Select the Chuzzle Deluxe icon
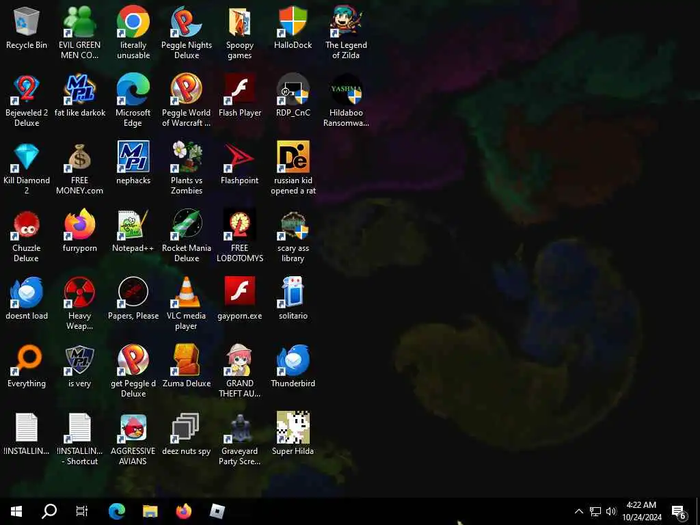Image resolution: width=700 pixels, height=525 pixels. click(x=27, y=236)
